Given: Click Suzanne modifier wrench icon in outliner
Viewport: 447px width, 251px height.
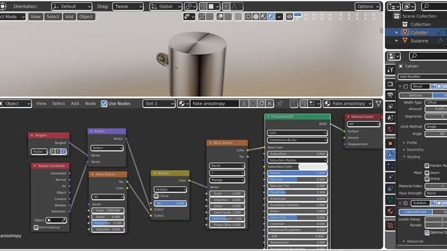Looking at the screenshot, I should click(440, 40).
